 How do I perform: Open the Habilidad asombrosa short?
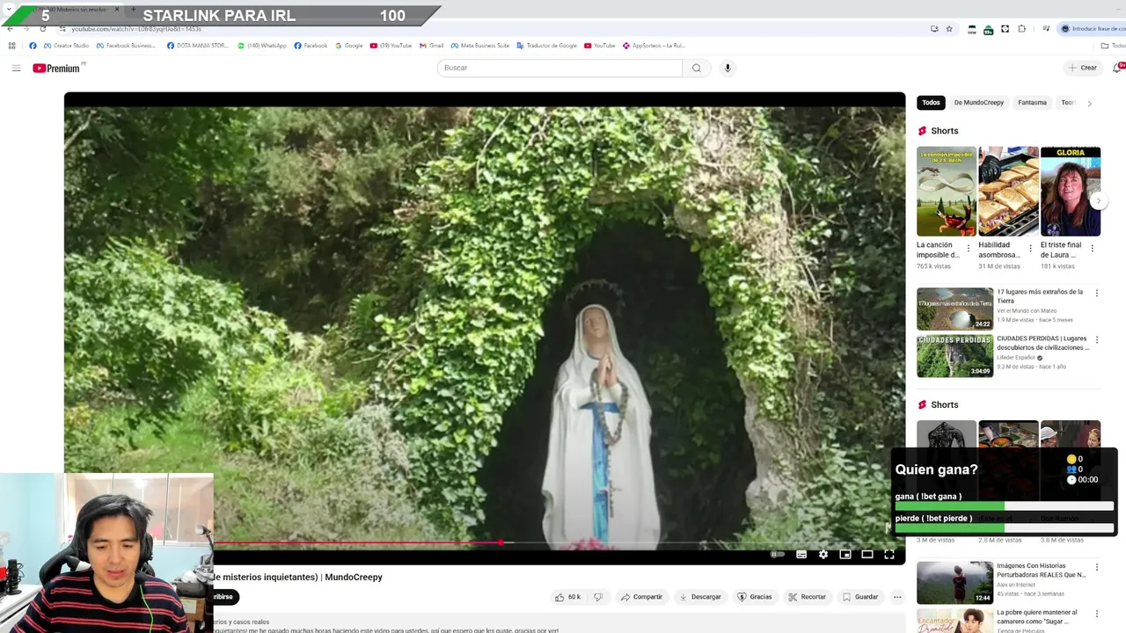click(1008, 192)
